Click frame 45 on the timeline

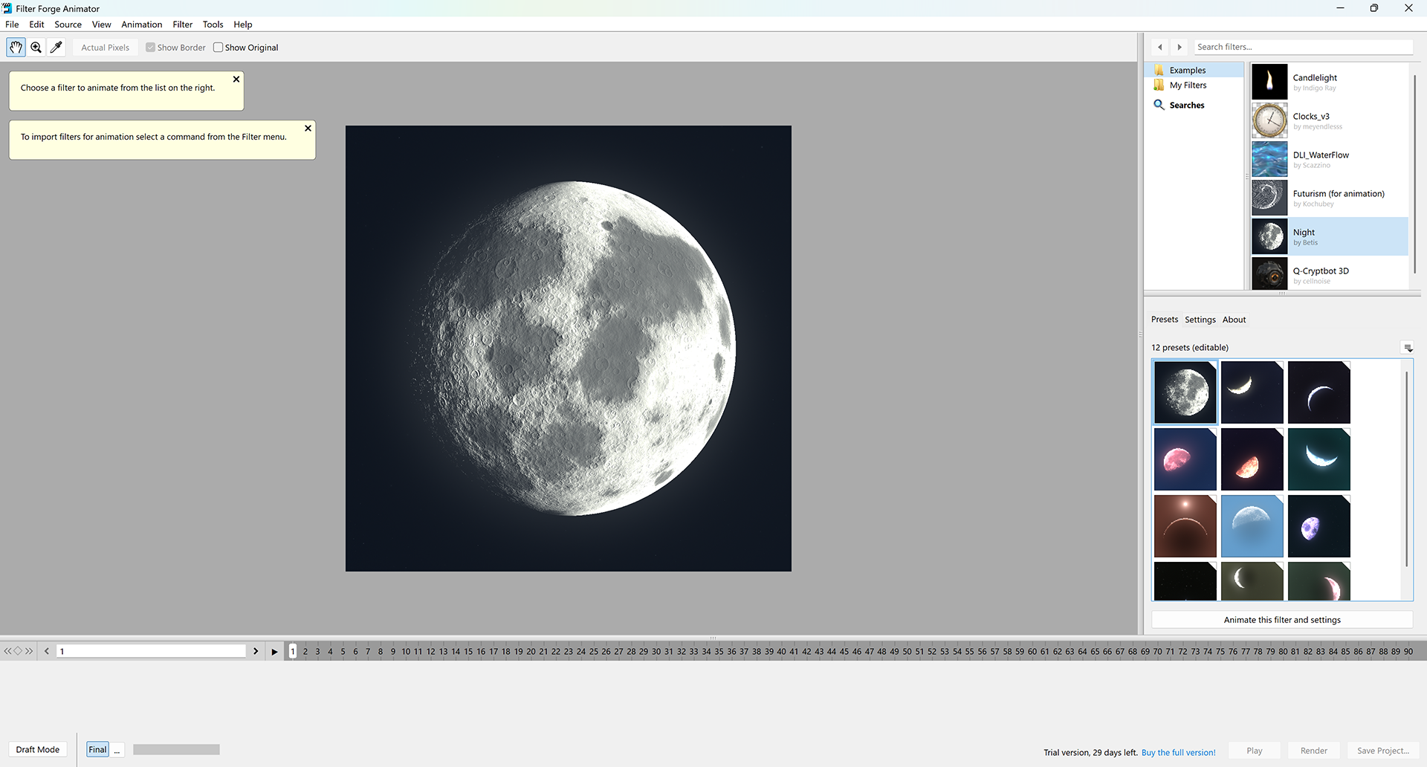(844, 652)
